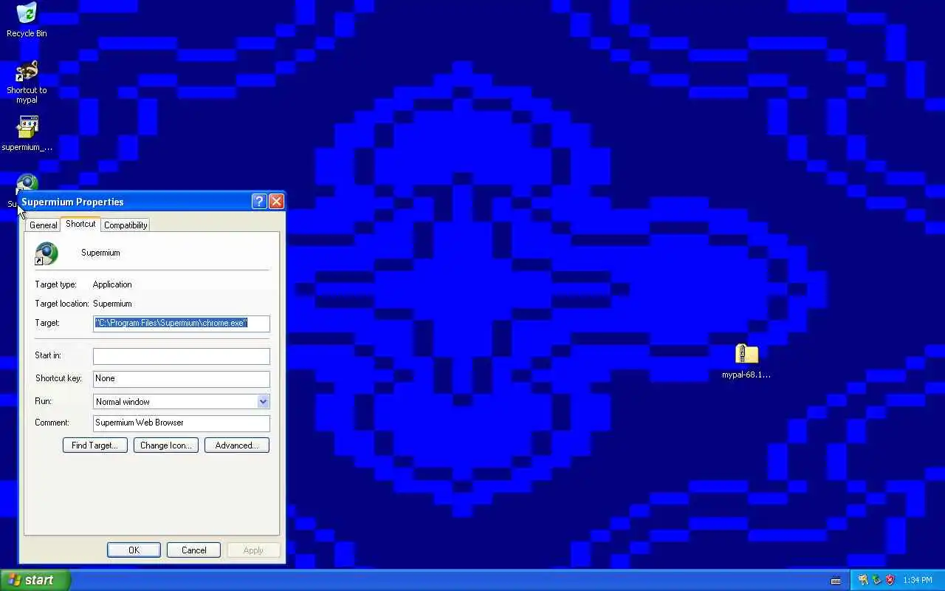Click the Supermium Properties title bar text
945x591 pixels.
(x=72, y=202)
